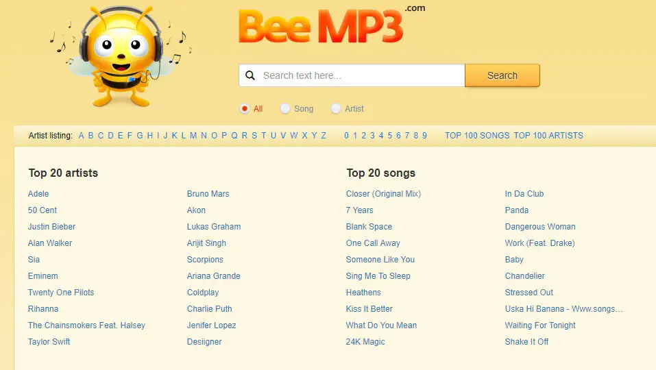Click the orange Search button
The width and height of the screenshot is (656, 370).
tap(502, 75)
